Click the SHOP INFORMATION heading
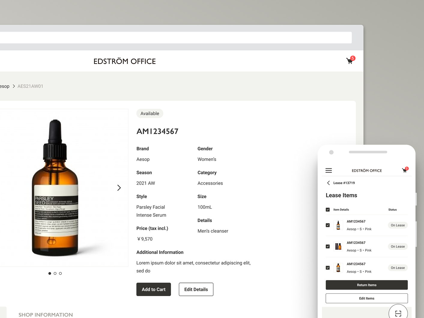Screen dimensions: 424x318 pos(46,315)
